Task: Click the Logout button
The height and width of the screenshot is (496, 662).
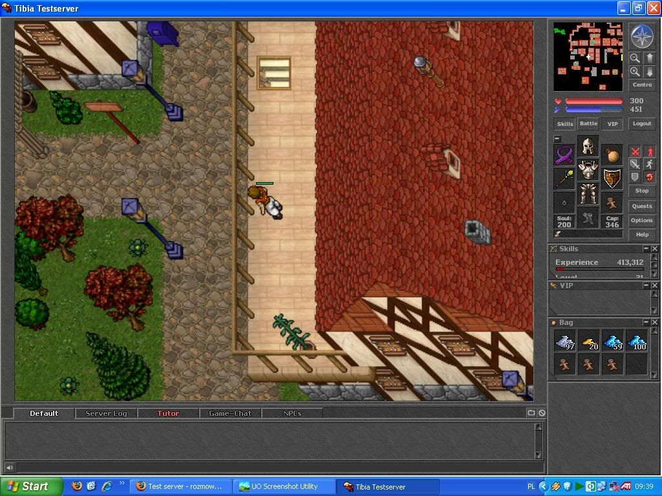Action: pos(642,123)
